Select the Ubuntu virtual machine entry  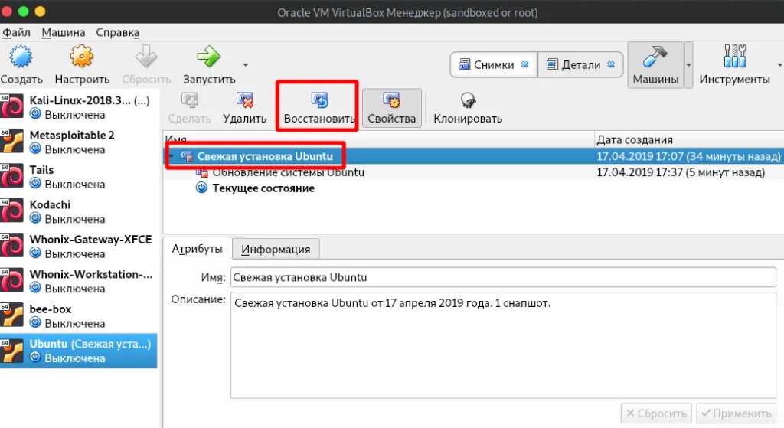click(x=79, y=351)
